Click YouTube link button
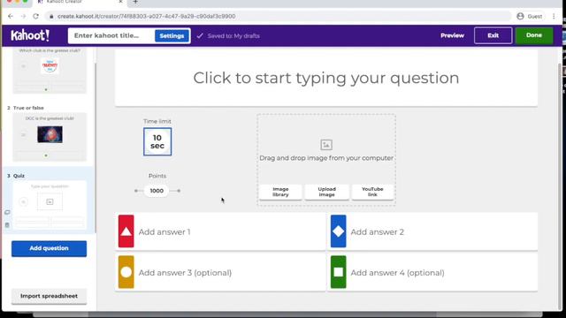The height and width of the screenshot is (318, 566). pyautogui.click(x=372, y=192)
